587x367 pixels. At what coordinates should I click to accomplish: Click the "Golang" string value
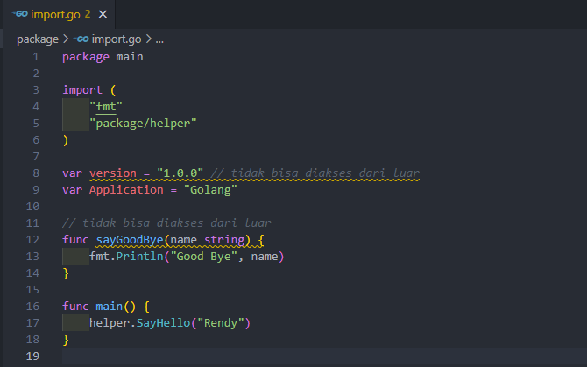pos(210,190)
